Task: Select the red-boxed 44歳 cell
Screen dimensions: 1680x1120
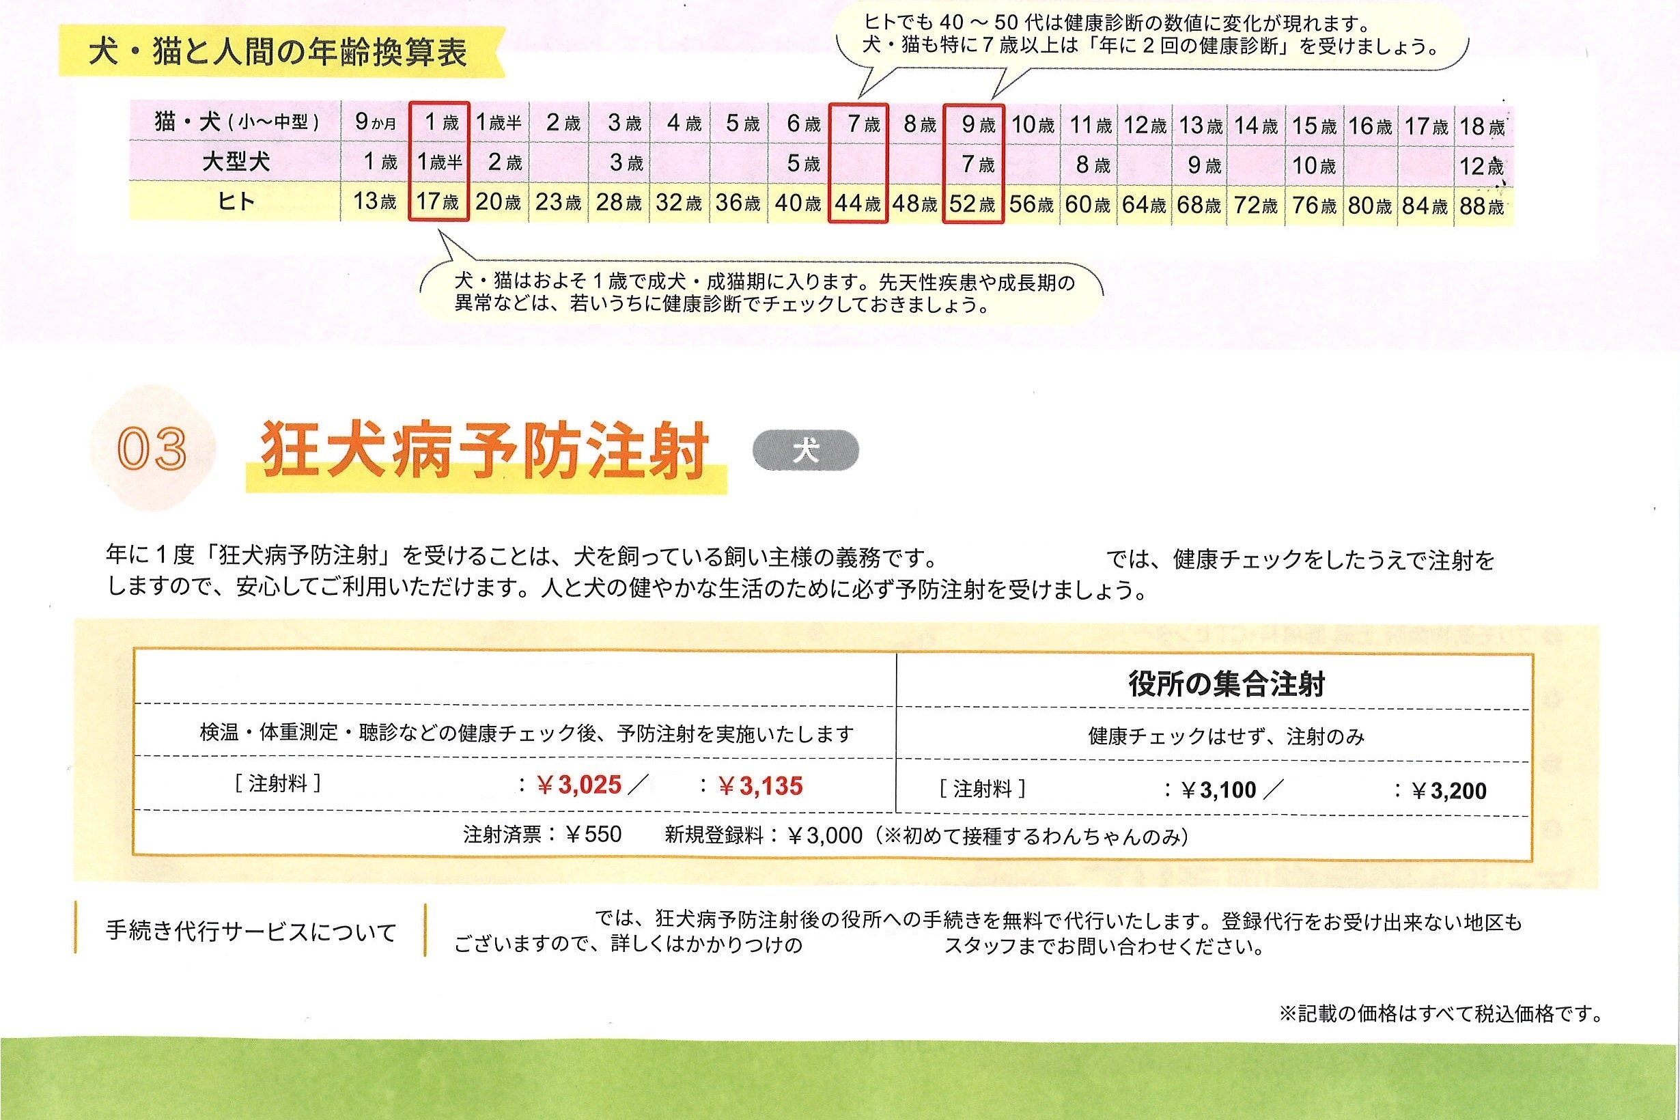Action: (x=857, y=204)
